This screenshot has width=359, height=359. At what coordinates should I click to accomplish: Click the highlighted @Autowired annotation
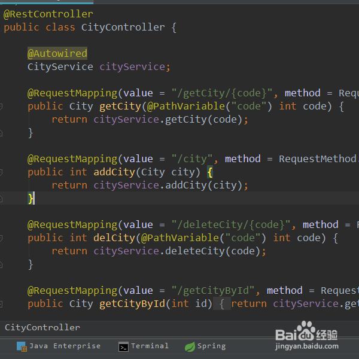[x=57, y=54]
